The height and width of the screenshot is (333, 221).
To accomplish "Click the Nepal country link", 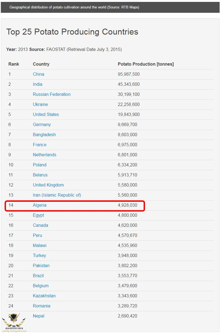I will 38,316.
